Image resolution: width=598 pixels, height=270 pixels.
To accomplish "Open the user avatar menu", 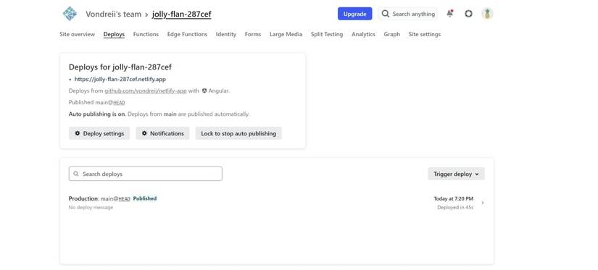I will click(x=487, y=14).
